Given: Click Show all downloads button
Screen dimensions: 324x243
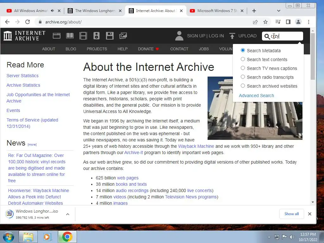Looking at the screenshot, I should pyautogui.click(x=291, y=214).
